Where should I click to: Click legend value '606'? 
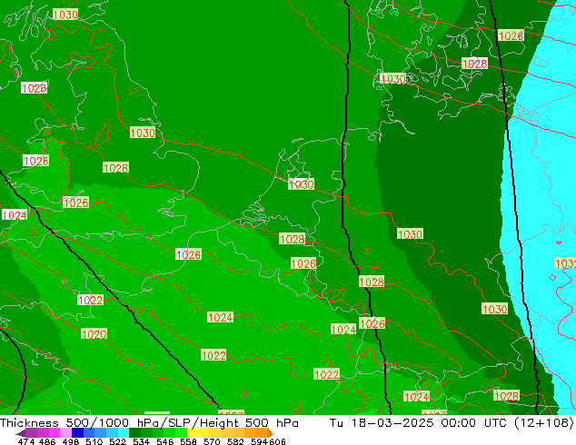[276, 441]
